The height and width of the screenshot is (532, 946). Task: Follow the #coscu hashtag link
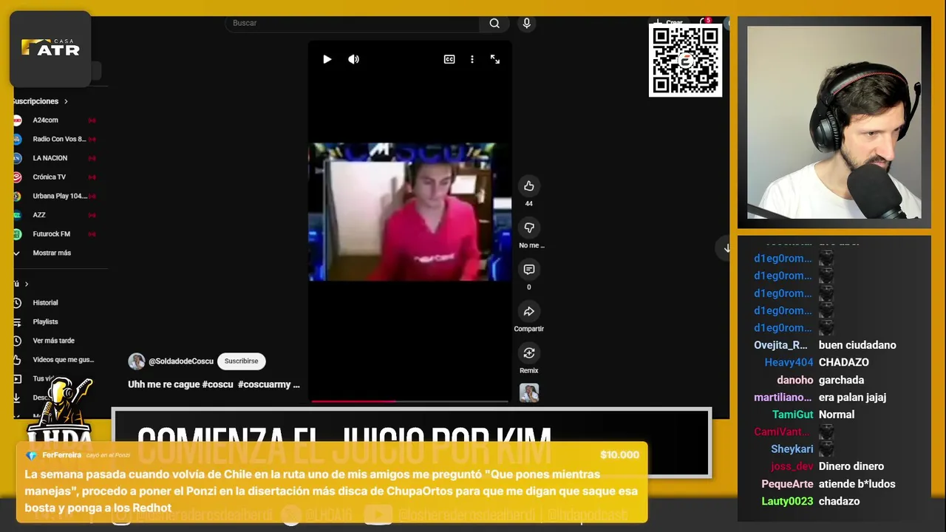(217, 384)
